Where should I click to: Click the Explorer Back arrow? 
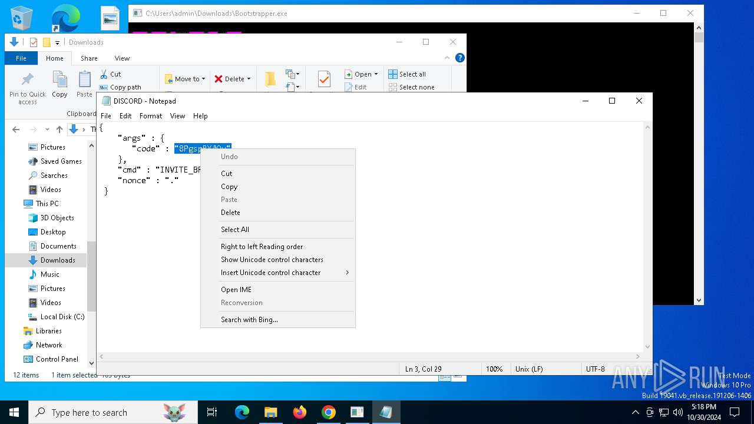point(16,130)
